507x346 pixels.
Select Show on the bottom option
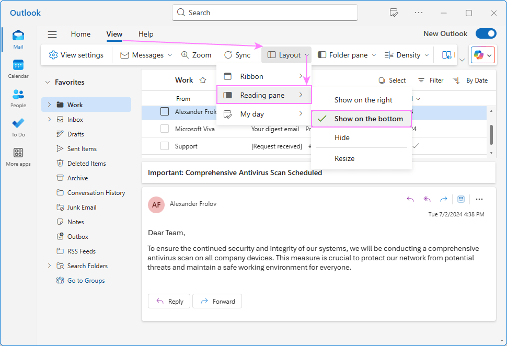[x=361, y=119]
